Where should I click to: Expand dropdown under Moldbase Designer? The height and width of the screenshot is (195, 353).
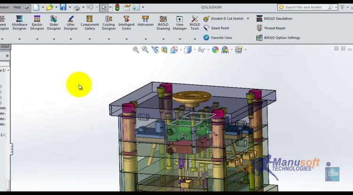(x=19, y=39)
